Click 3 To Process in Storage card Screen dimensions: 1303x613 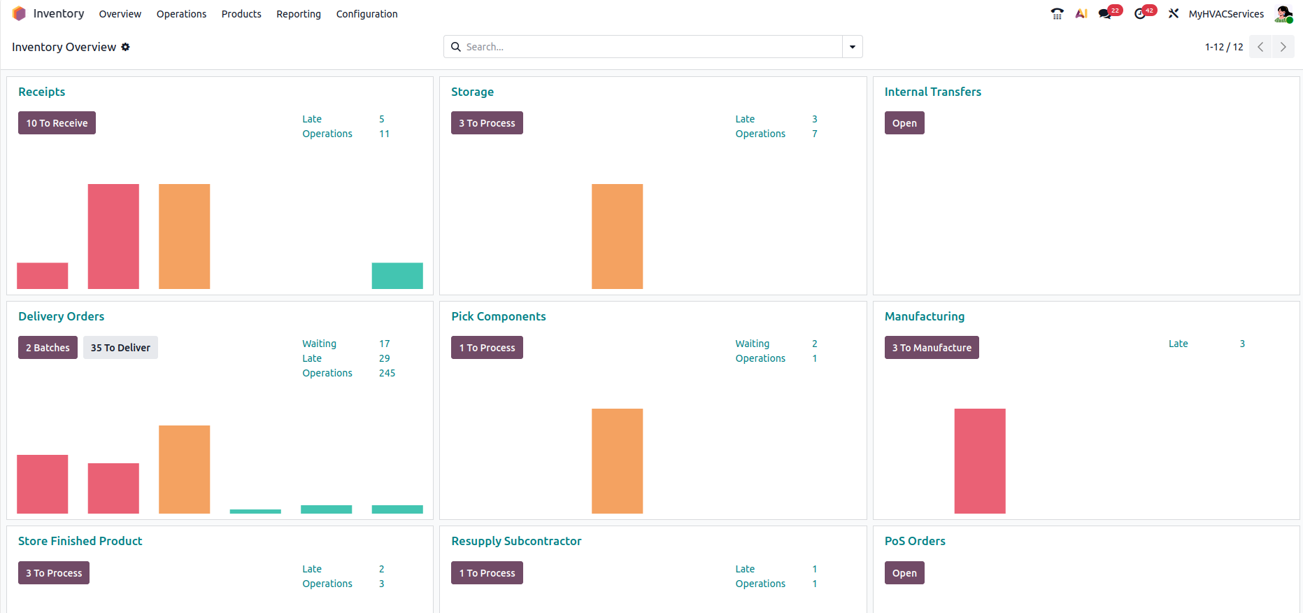(487, 123)
